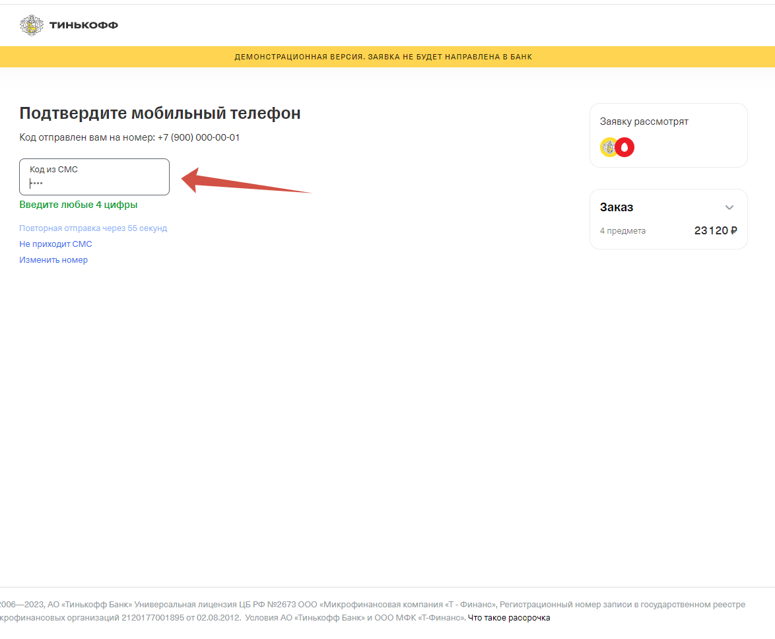775x639 pixels.
Task: Click the red MTS bank egg icon
Action: tap(624, 147)
